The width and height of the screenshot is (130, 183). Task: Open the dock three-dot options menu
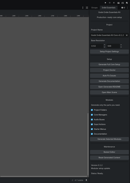127,8
